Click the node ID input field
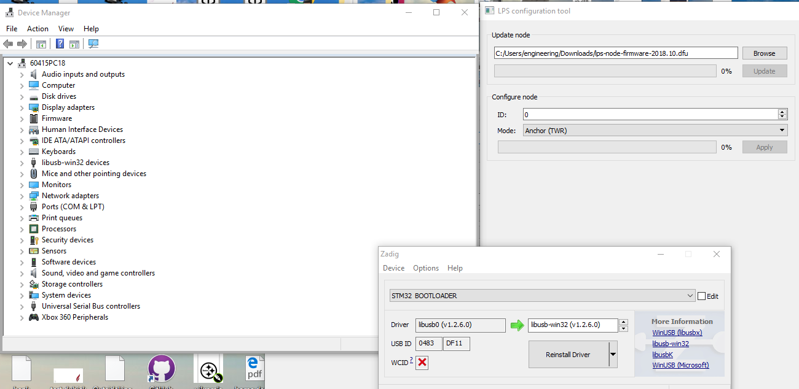 pos(650,115)
